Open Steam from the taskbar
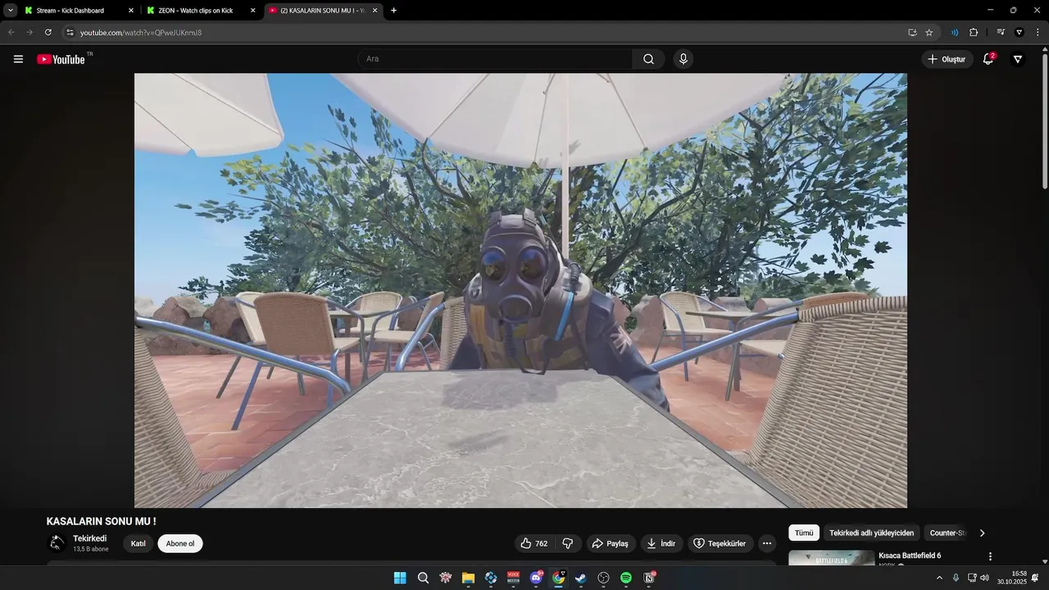This screenshot has height=590, width=1049. pos(581,578)
